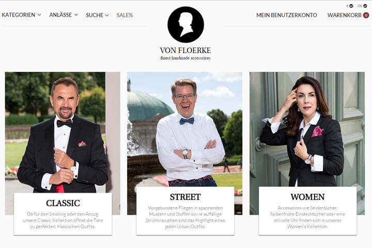The height and width of the screenshot is (248, 372).
Task: Open the Warenkorb link
Action: tap(345, 15)
